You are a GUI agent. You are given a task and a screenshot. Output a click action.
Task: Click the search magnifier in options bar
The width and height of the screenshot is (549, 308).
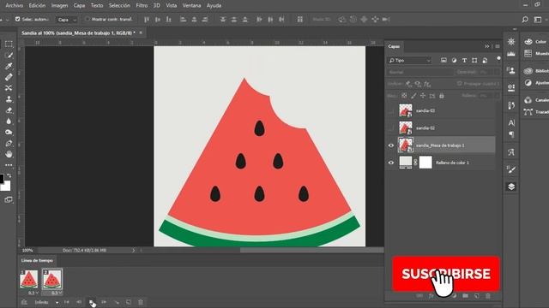pos(525,20)
